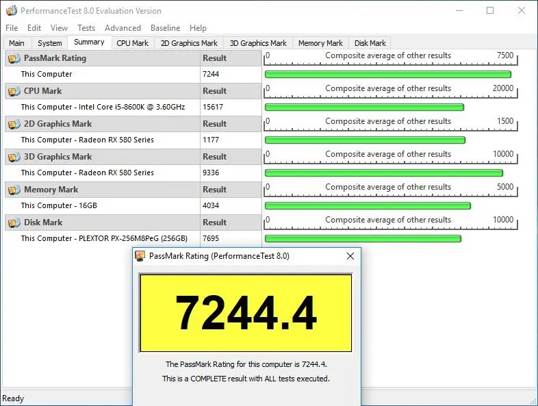Minimize the PerformanceTest window
This screenshot has height=406, width=538.
point(459,11)
